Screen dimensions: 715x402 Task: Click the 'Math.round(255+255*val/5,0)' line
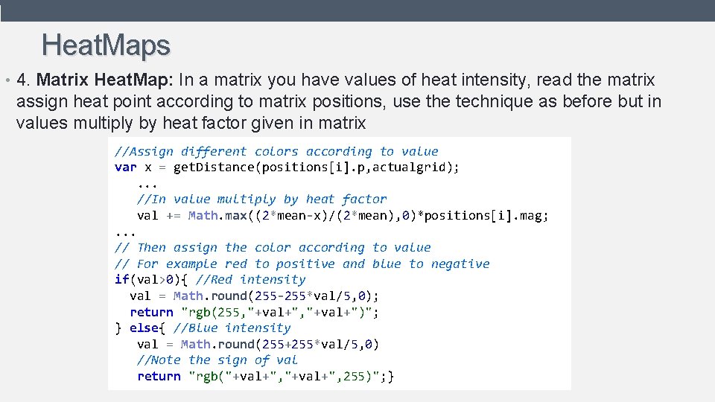(x=258, y=344)
